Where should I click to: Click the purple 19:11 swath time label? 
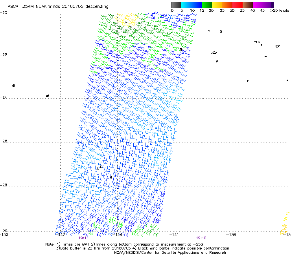coord(83,238)
